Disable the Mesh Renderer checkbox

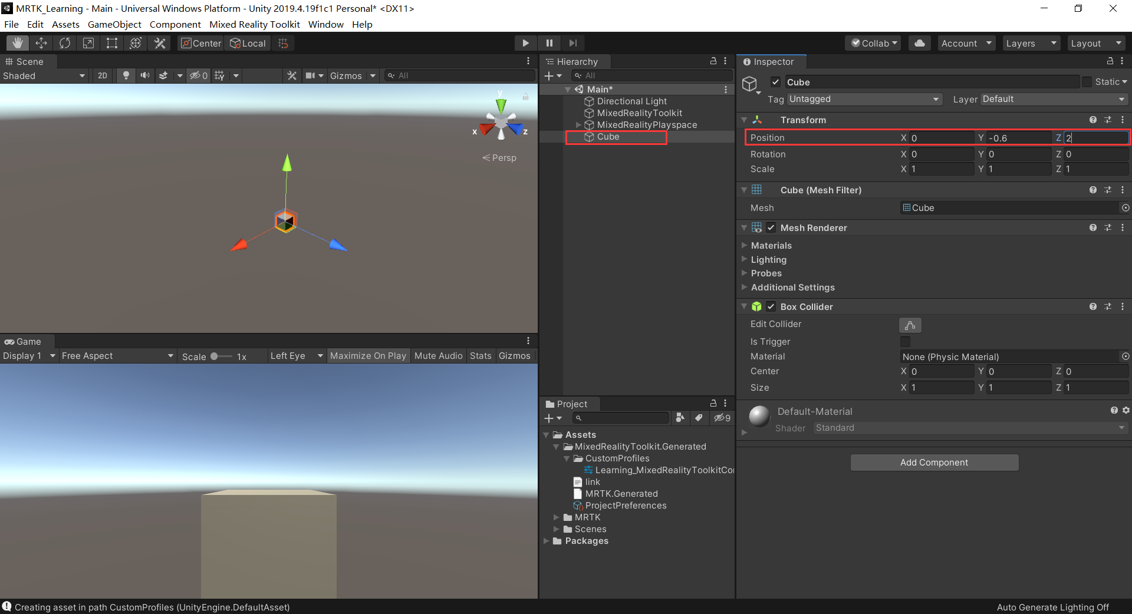point(771,228)
